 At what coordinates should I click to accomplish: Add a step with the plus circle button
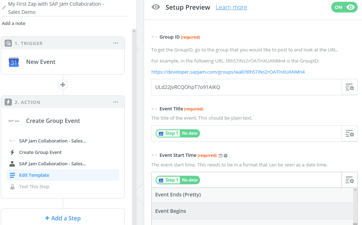click(63, 85)
